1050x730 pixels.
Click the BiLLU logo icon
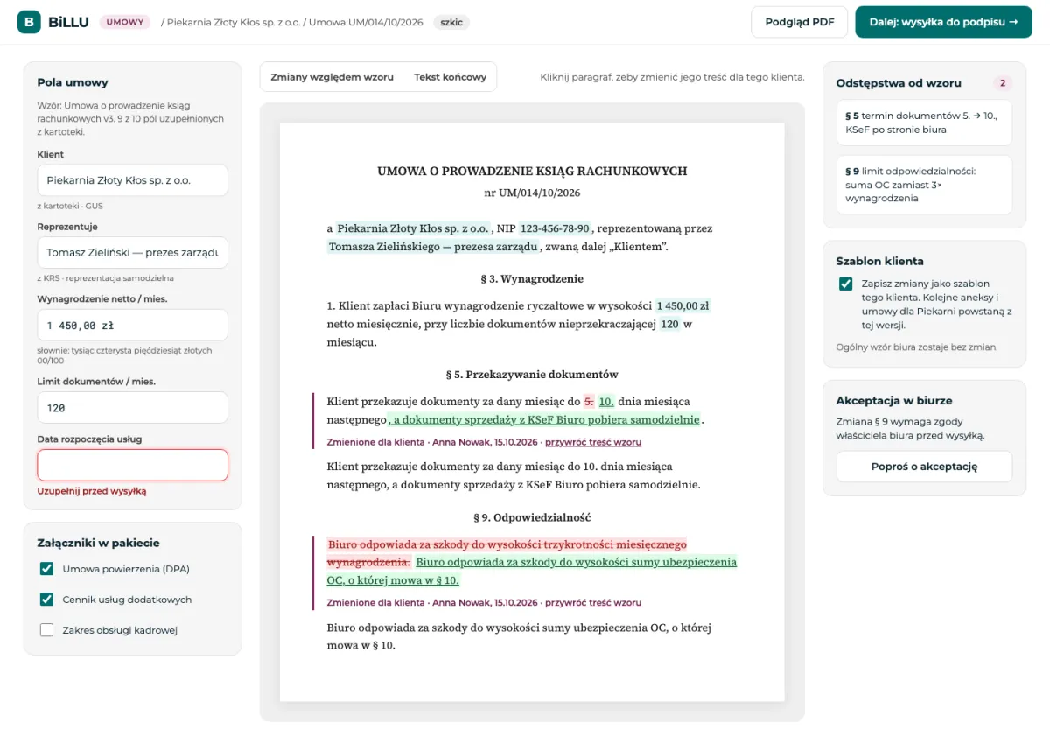point(29,22)
